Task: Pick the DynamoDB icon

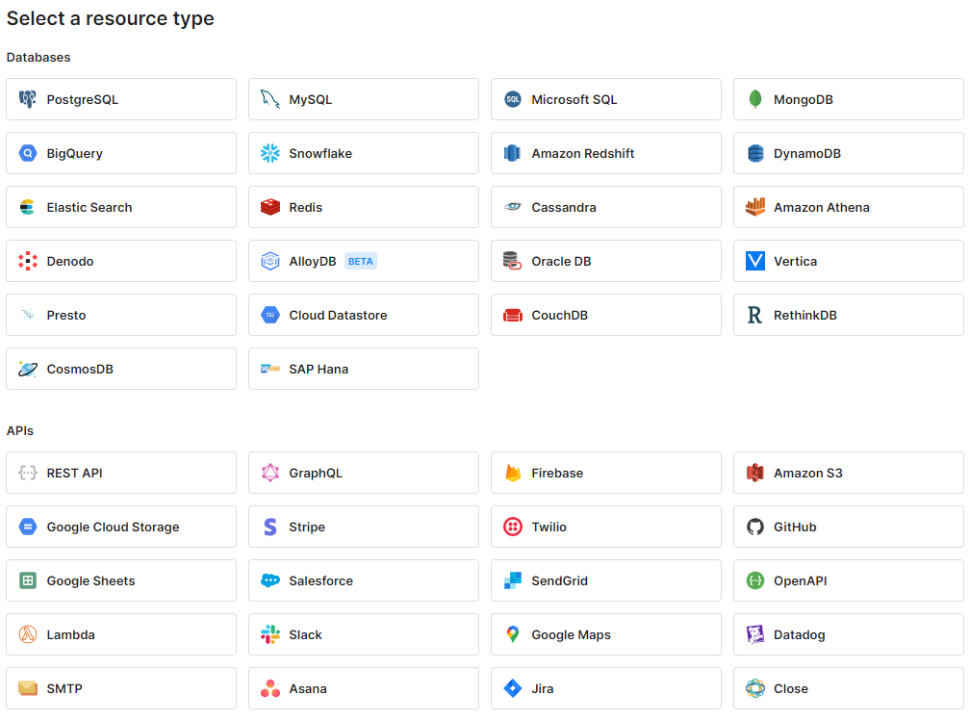Action: (754, 153)
